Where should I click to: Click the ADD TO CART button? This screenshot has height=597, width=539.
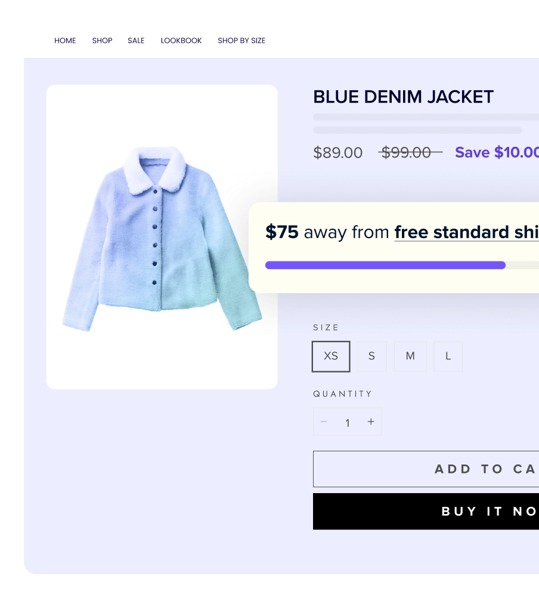[x=426, y=469]
